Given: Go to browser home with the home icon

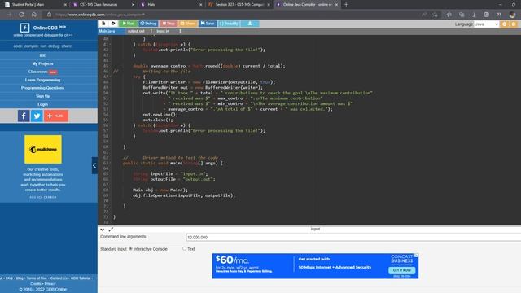Looking at the screenshot, I should (x=34, y=15).
